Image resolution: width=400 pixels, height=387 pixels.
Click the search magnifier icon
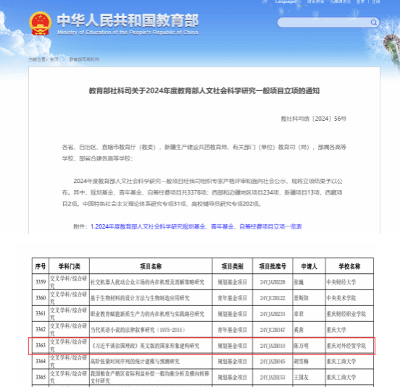[x=373, y=22]
